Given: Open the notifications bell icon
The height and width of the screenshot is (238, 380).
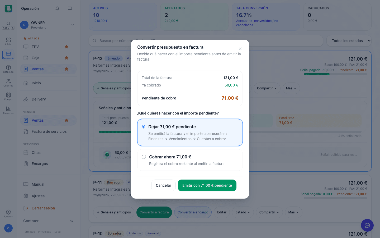Looking at the screenshot, I should pos(57,8).
